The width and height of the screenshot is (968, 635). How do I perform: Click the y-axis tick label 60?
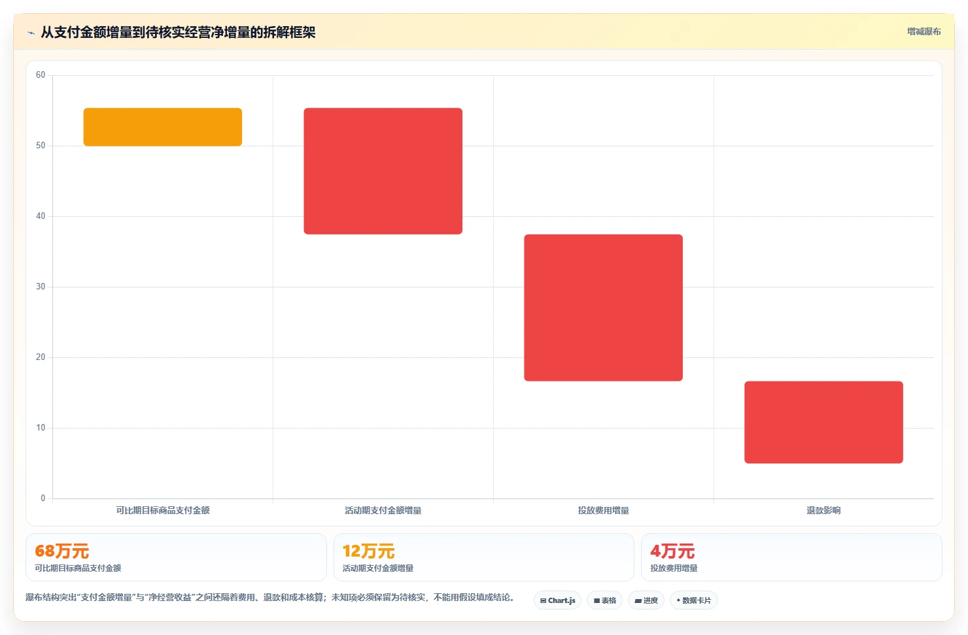(x=41, y=75)
